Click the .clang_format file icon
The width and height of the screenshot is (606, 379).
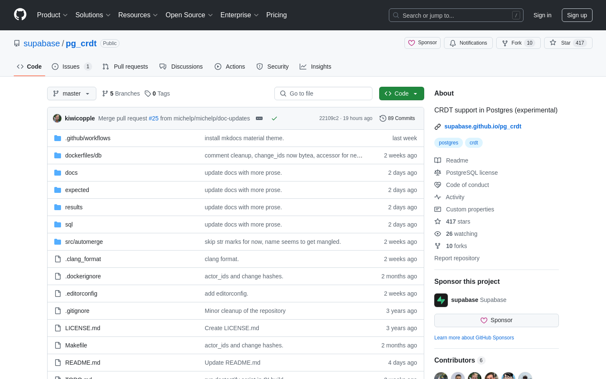(58, 259)
